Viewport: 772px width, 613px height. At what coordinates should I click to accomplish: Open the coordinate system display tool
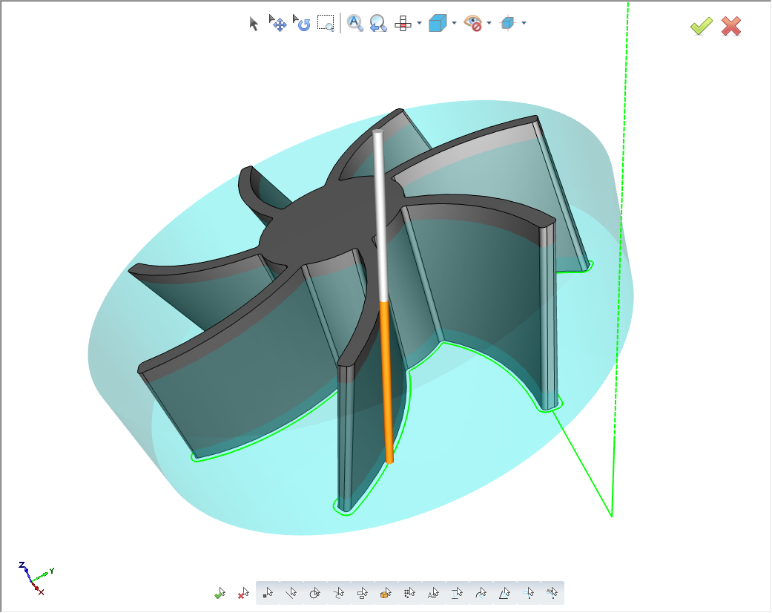coord(403,23)
